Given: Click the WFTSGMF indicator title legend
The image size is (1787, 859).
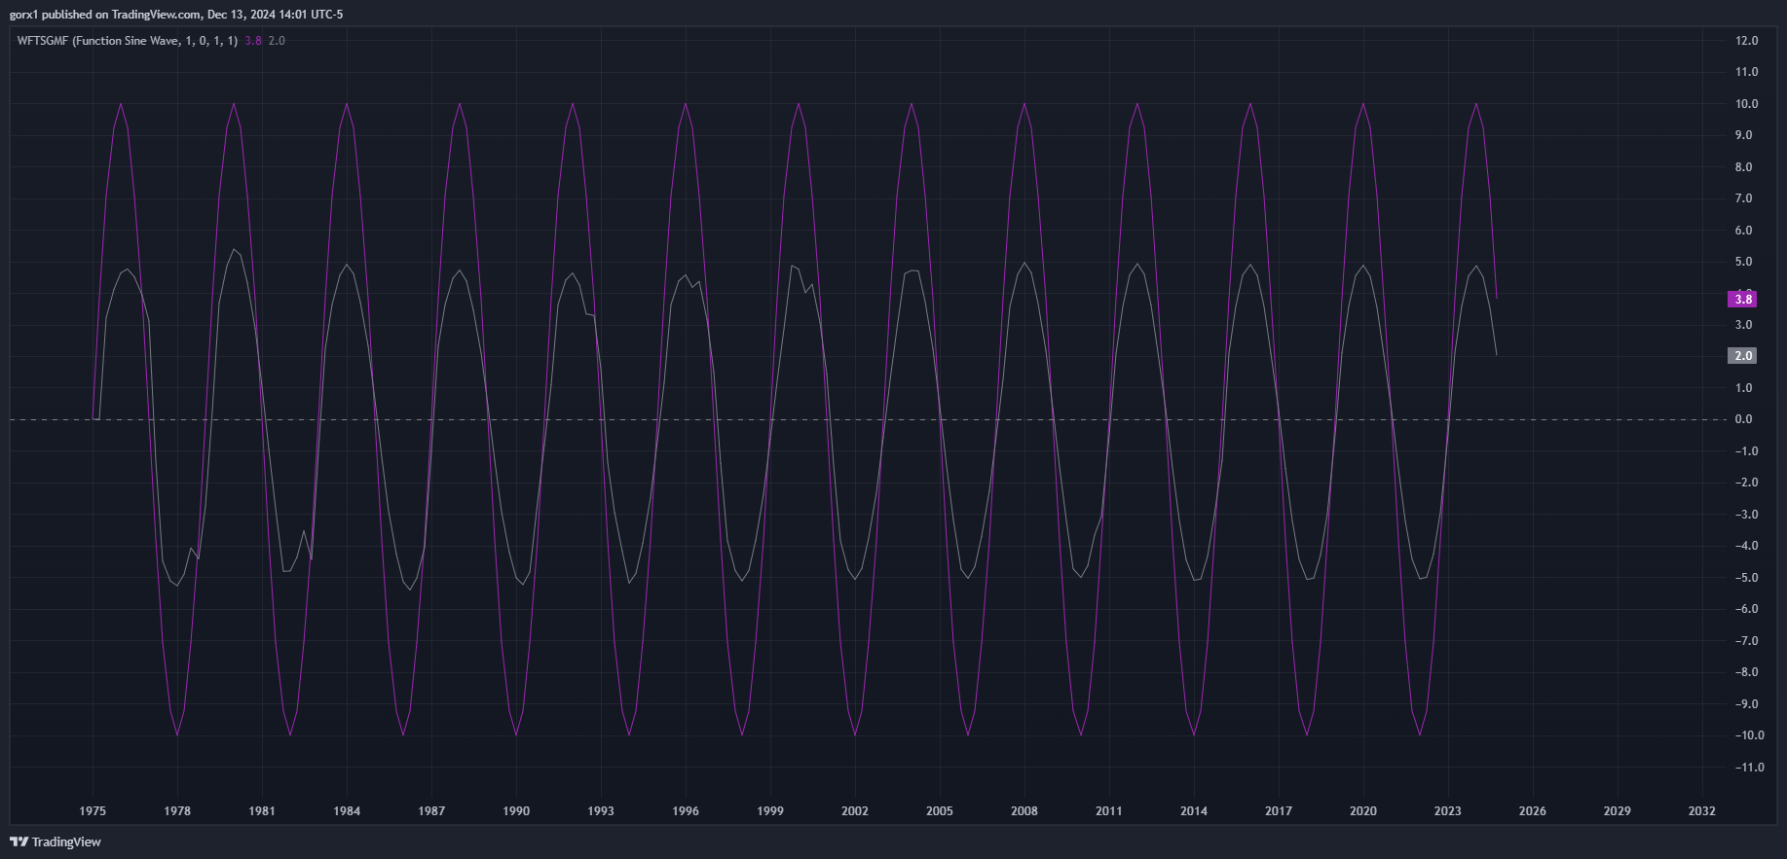Looking at the screenshot, I should click(x=128, y=41).
